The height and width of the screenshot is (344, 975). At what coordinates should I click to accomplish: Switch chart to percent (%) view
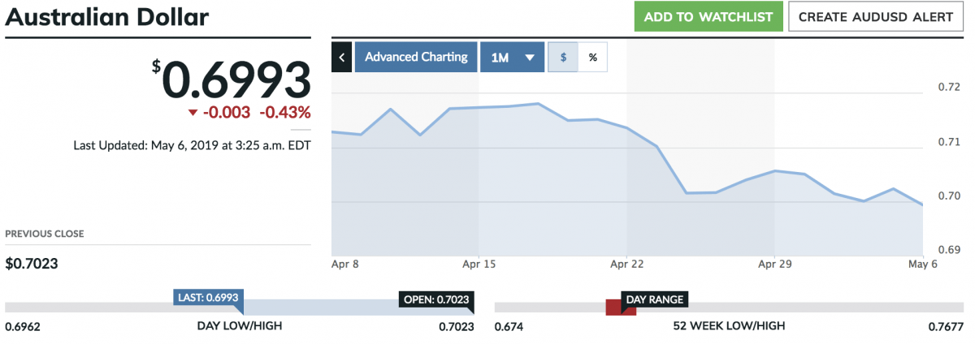coord(592,58)
